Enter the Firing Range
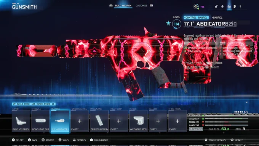 99,140
